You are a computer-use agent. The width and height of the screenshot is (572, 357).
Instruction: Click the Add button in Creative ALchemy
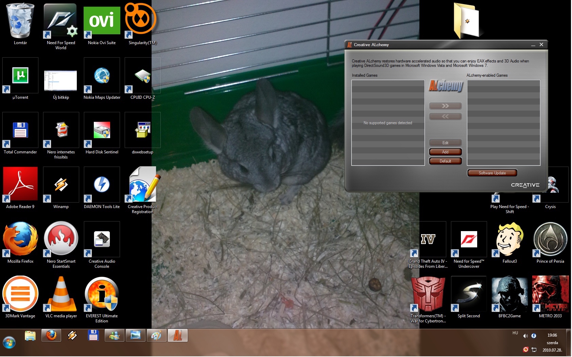[x=445, y=152]
